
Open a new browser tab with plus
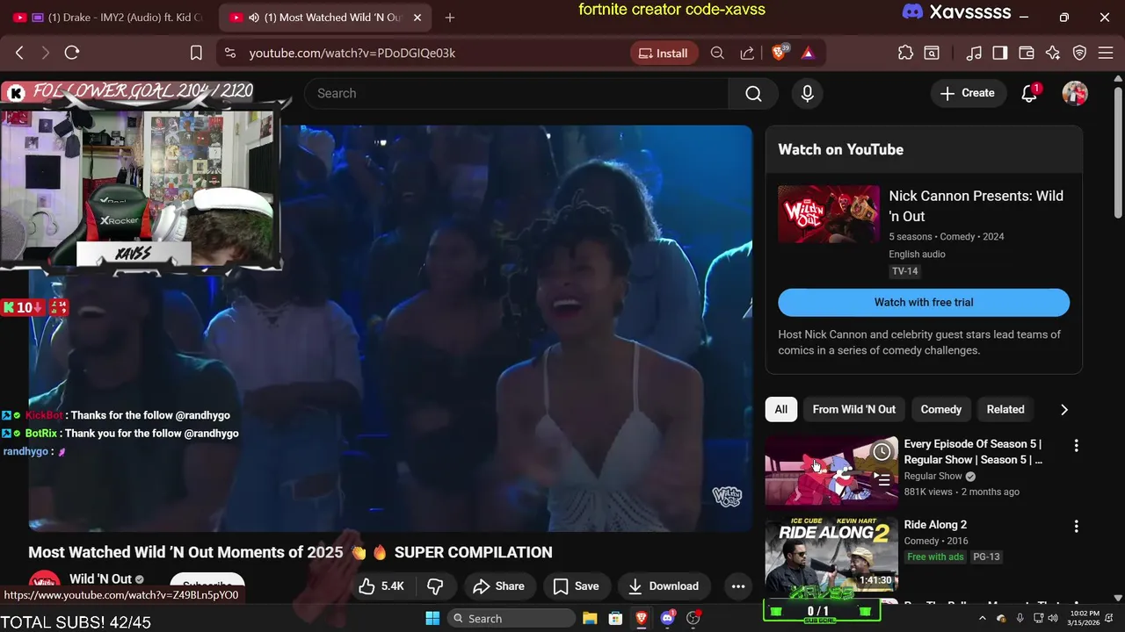[x=450, y=18]
